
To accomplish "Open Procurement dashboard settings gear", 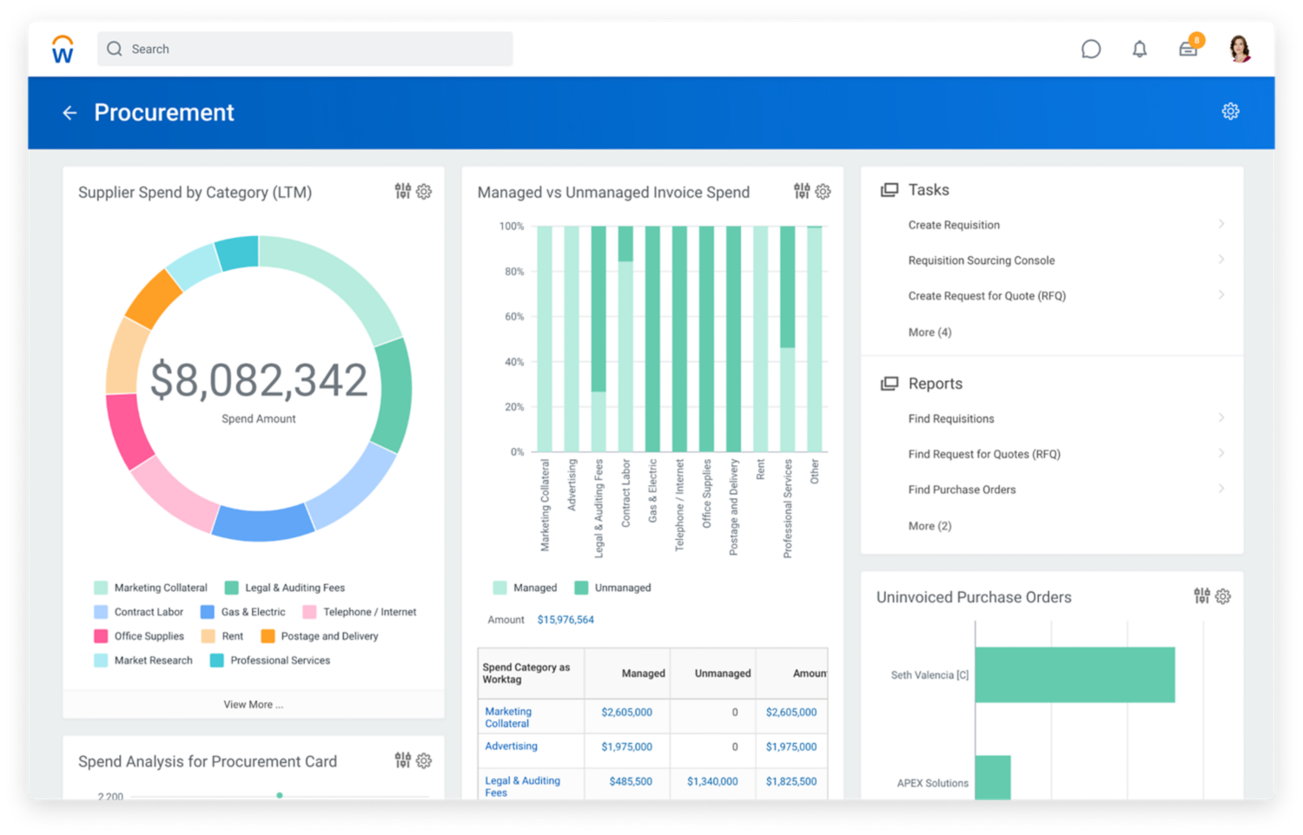I will [1230, 111].
